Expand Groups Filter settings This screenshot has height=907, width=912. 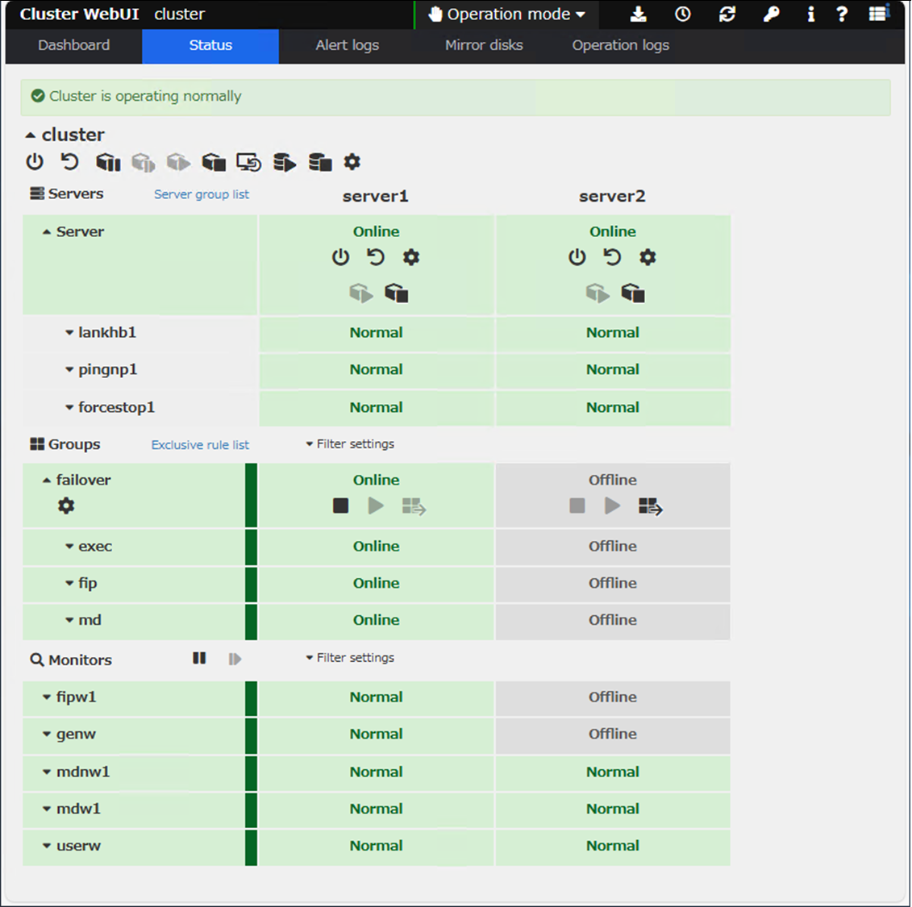pos(350,444)
